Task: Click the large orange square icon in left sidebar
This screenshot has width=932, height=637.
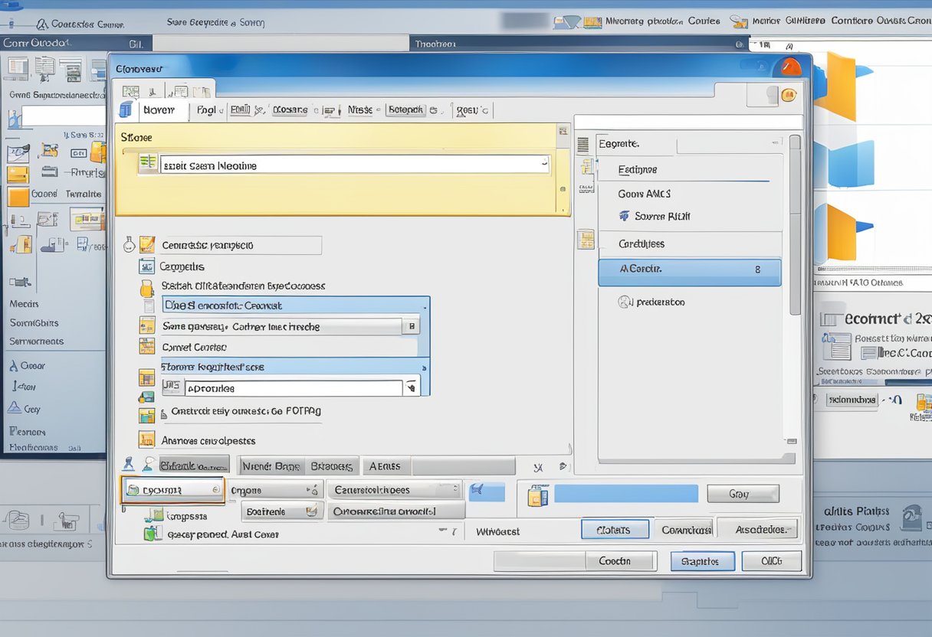Action: click(18, 196)
